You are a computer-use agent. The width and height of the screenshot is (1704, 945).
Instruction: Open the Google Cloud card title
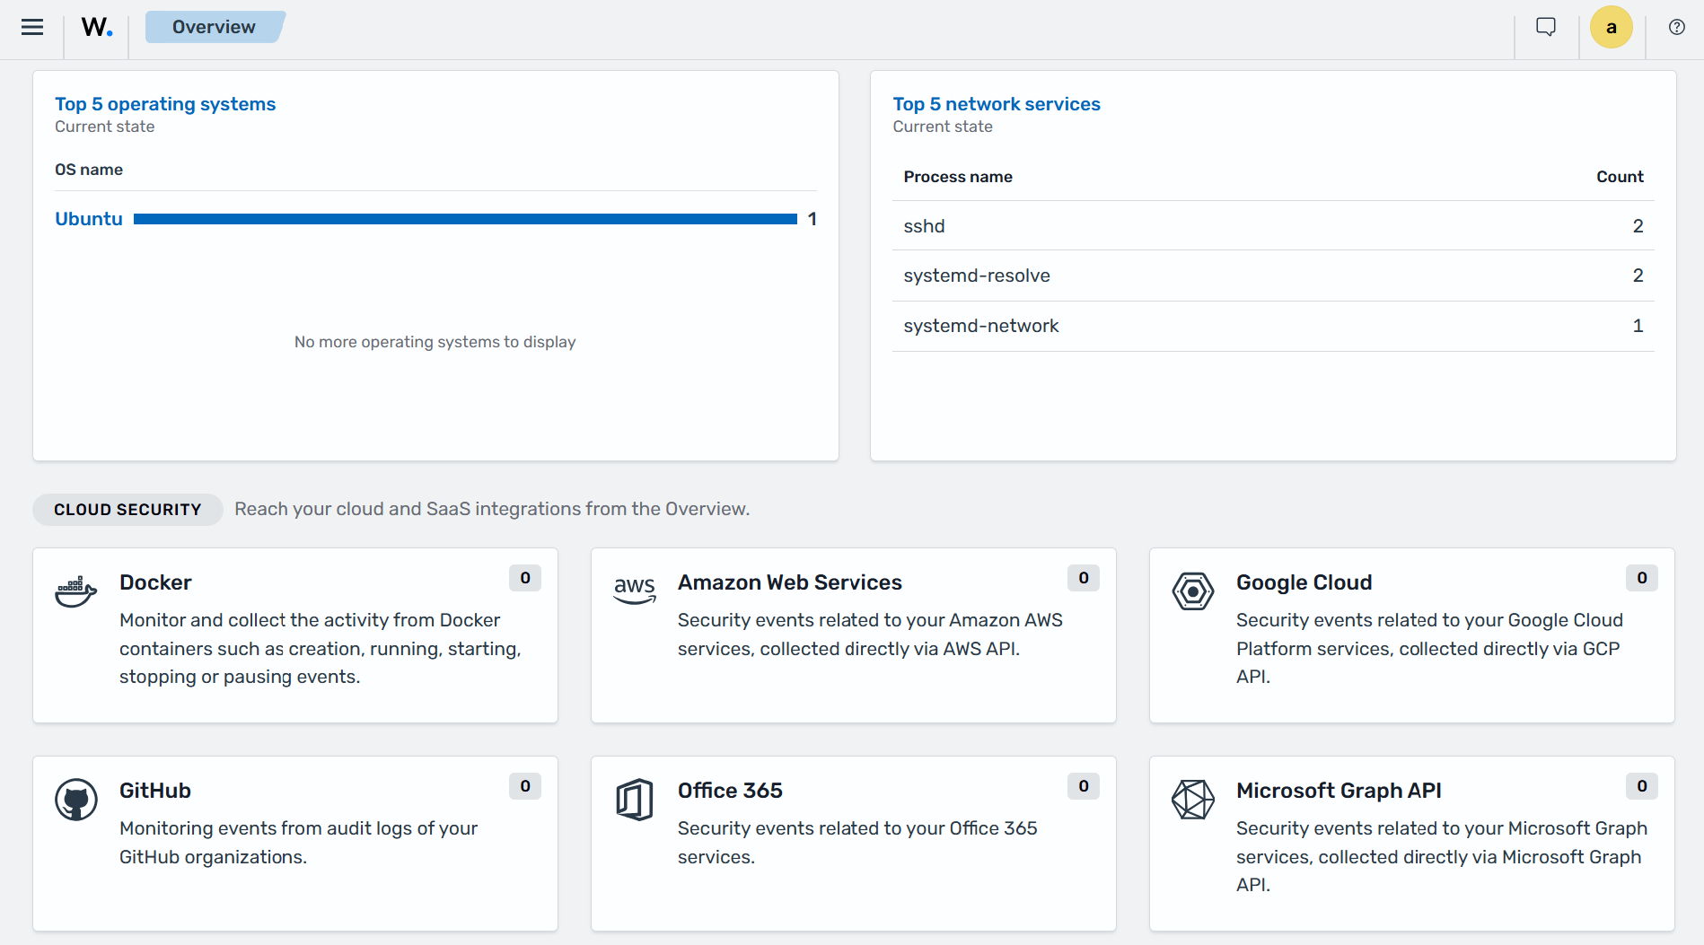[x=1304, y=582]
